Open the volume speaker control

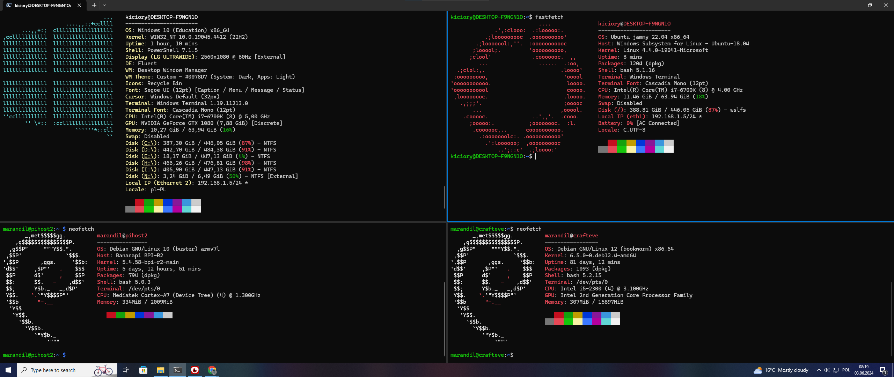(827, 370)
